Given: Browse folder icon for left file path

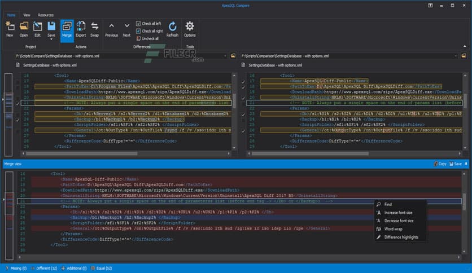Looking at the screenshot, I should click(233, 56).
